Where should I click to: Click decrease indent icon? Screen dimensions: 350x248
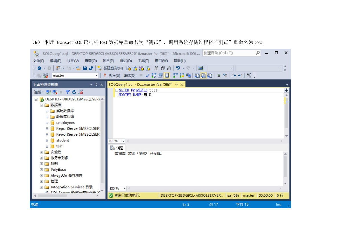point(234,76)
